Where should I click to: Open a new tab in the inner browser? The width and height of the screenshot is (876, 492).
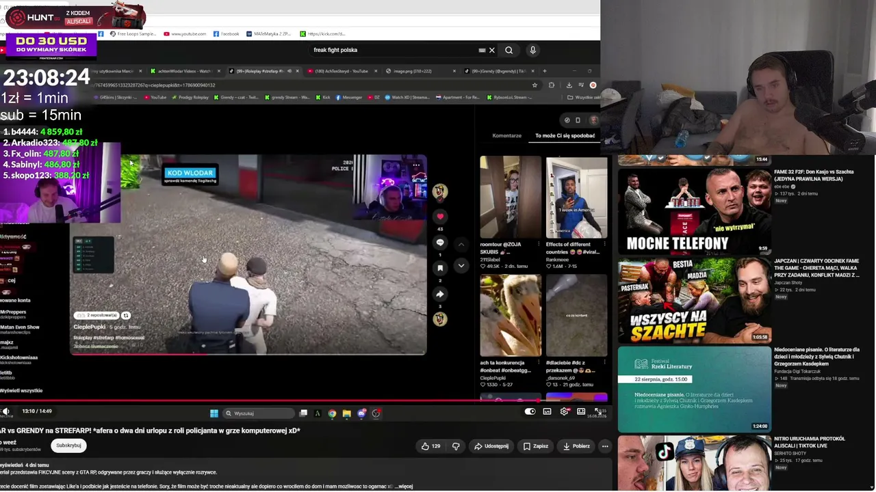click(x=544, y=71)
